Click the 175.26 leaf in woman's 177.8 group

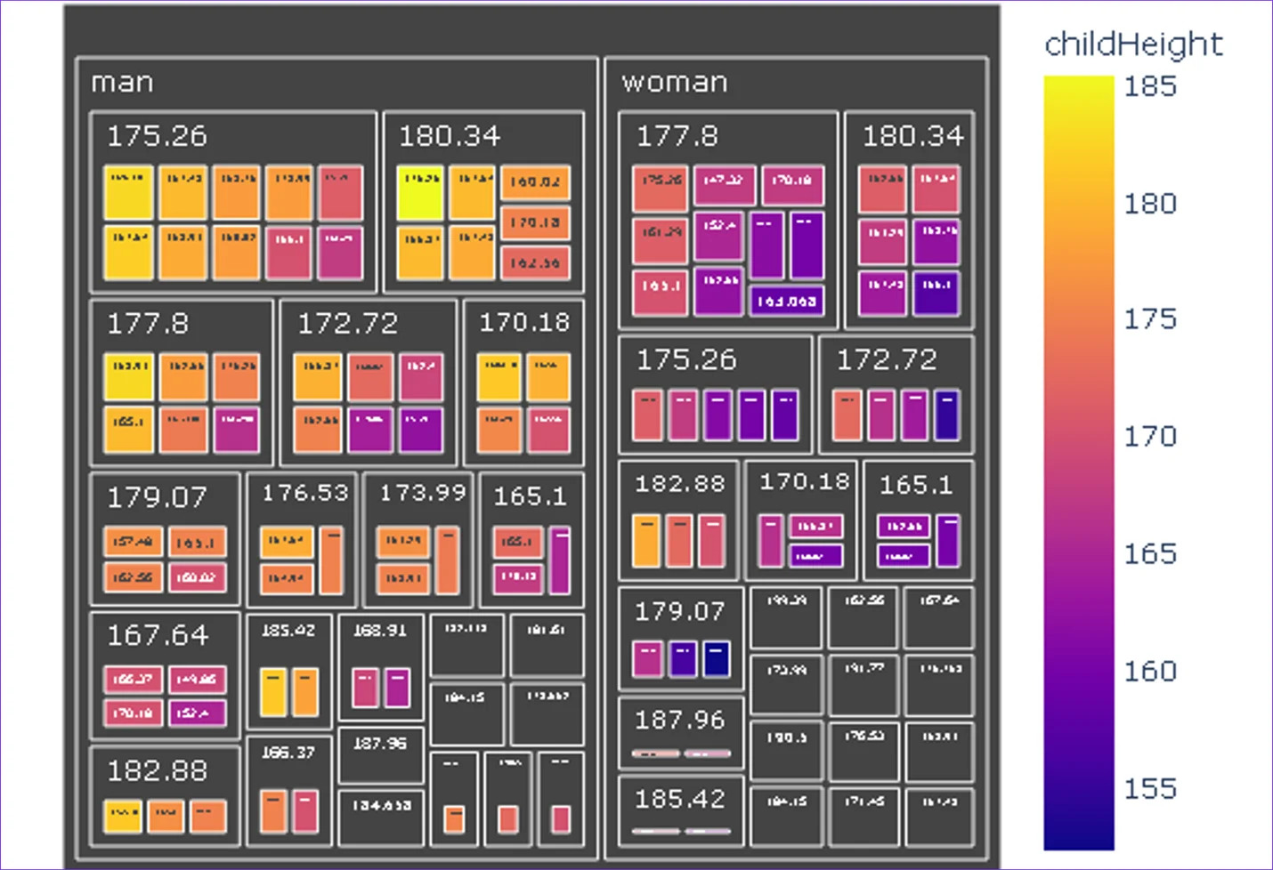click(x=660, y=189)
